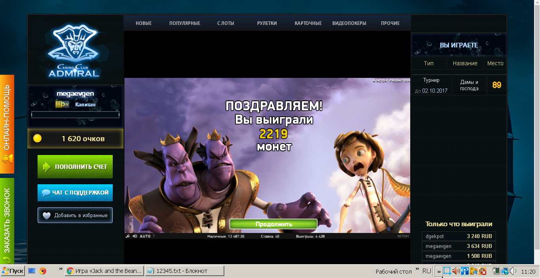Screen dimensions: 540x278
Task: Expand the Рабочий стол toolbar chevron
Action: point(417,269)
